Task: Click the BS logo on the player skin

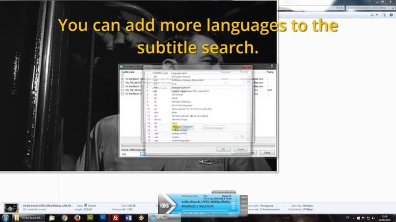Action: (165, 205)
